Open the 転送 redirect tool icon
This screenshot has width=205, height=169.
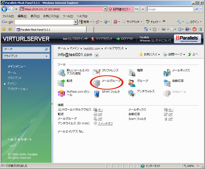pyautogui.click(x=61, y=83)
